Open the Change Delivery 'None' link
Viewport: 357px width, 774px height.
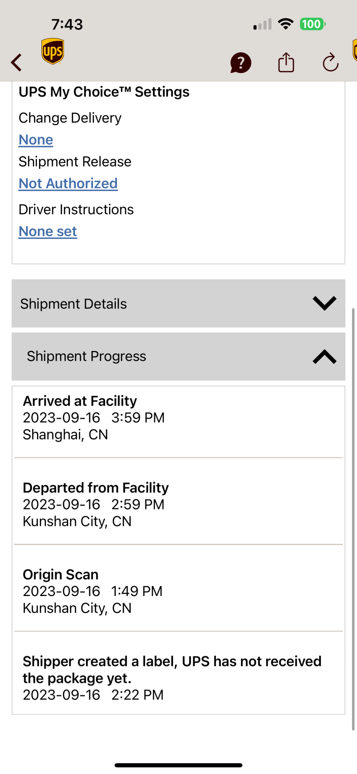pos(36,140)
